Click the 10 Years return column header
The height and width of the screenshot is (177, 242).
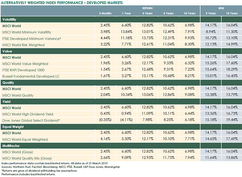pyautogui.click(x=190, y=14)
